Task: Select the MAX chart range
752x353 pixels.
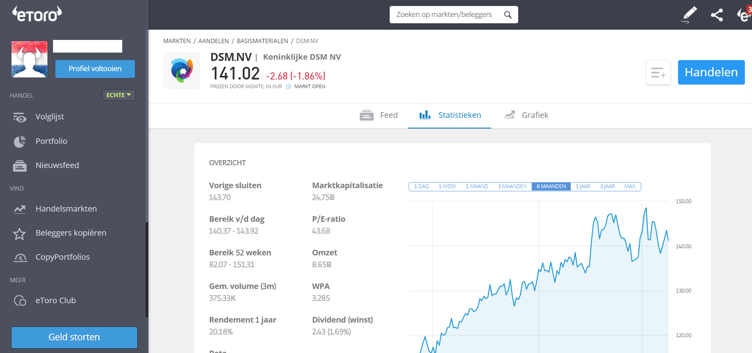Action: click(630, 186)
